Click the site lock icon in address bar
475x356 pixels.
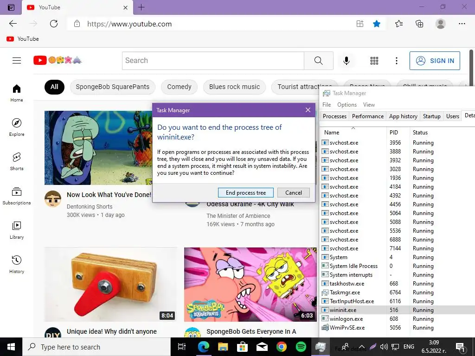point(77,24)
